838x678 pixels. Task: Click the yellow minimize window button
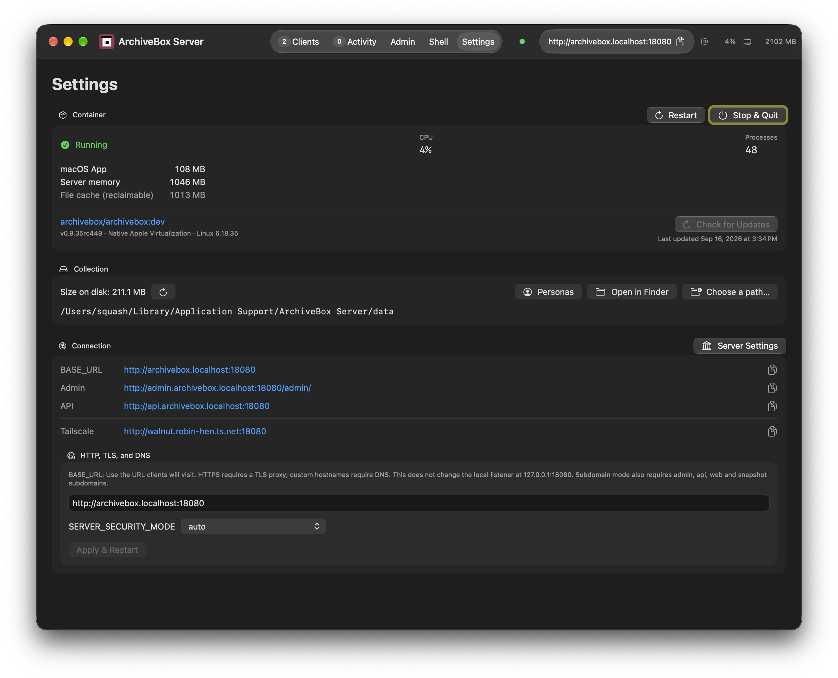click(x=68, y=41)
